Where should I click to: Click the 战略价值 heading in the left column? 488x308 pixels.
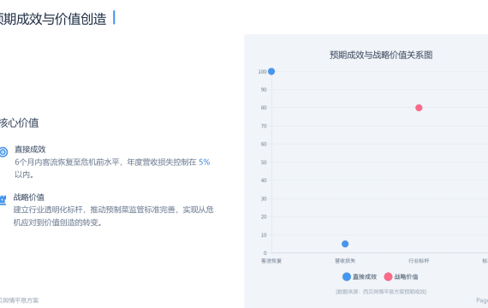29,198
